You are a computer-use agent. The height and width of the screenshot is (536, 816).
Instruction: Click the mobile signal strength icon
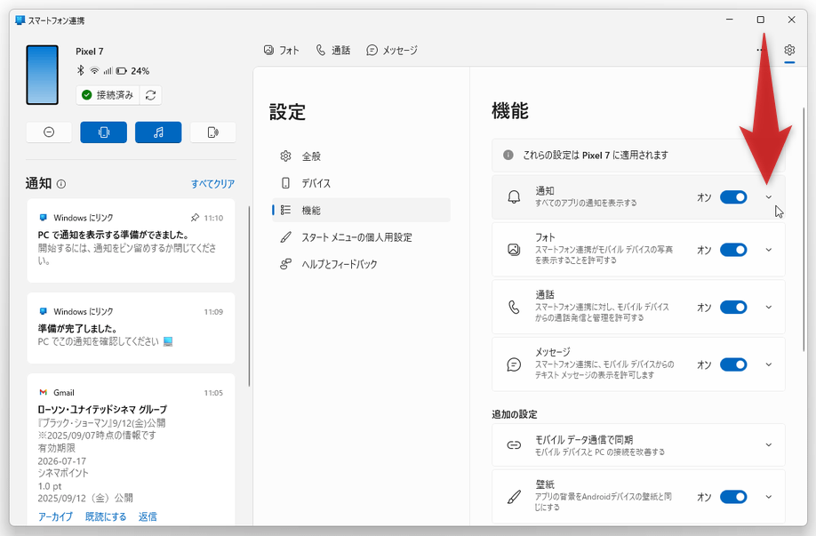click(108, 70)
